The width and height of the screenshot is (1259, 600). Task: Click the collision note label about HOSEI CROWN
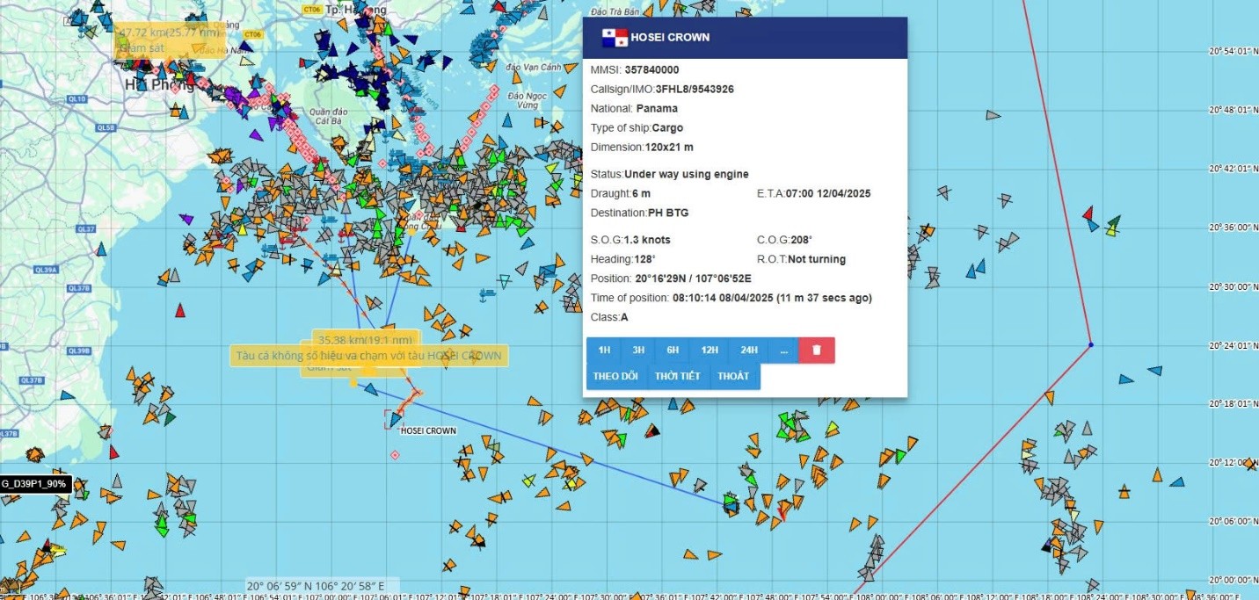click(369, 356)
